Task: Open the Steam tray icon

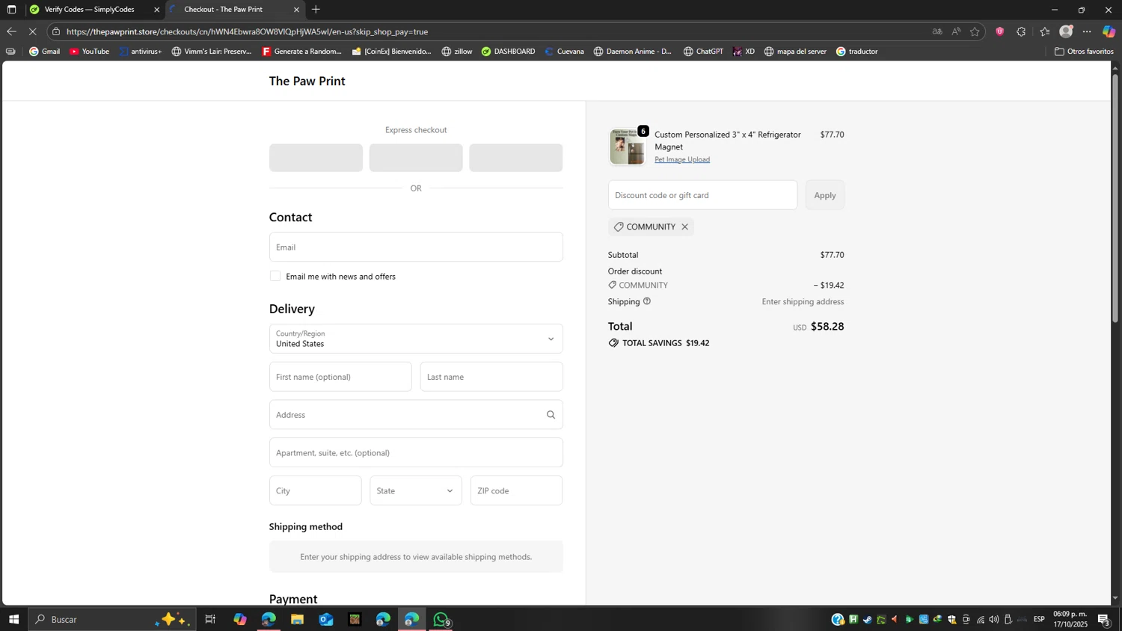Action: click(x=867, y=619)
